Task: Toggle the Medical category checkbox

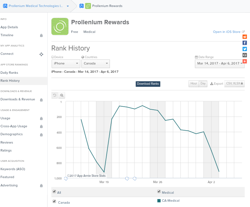Action: click(x=159, y=192)
